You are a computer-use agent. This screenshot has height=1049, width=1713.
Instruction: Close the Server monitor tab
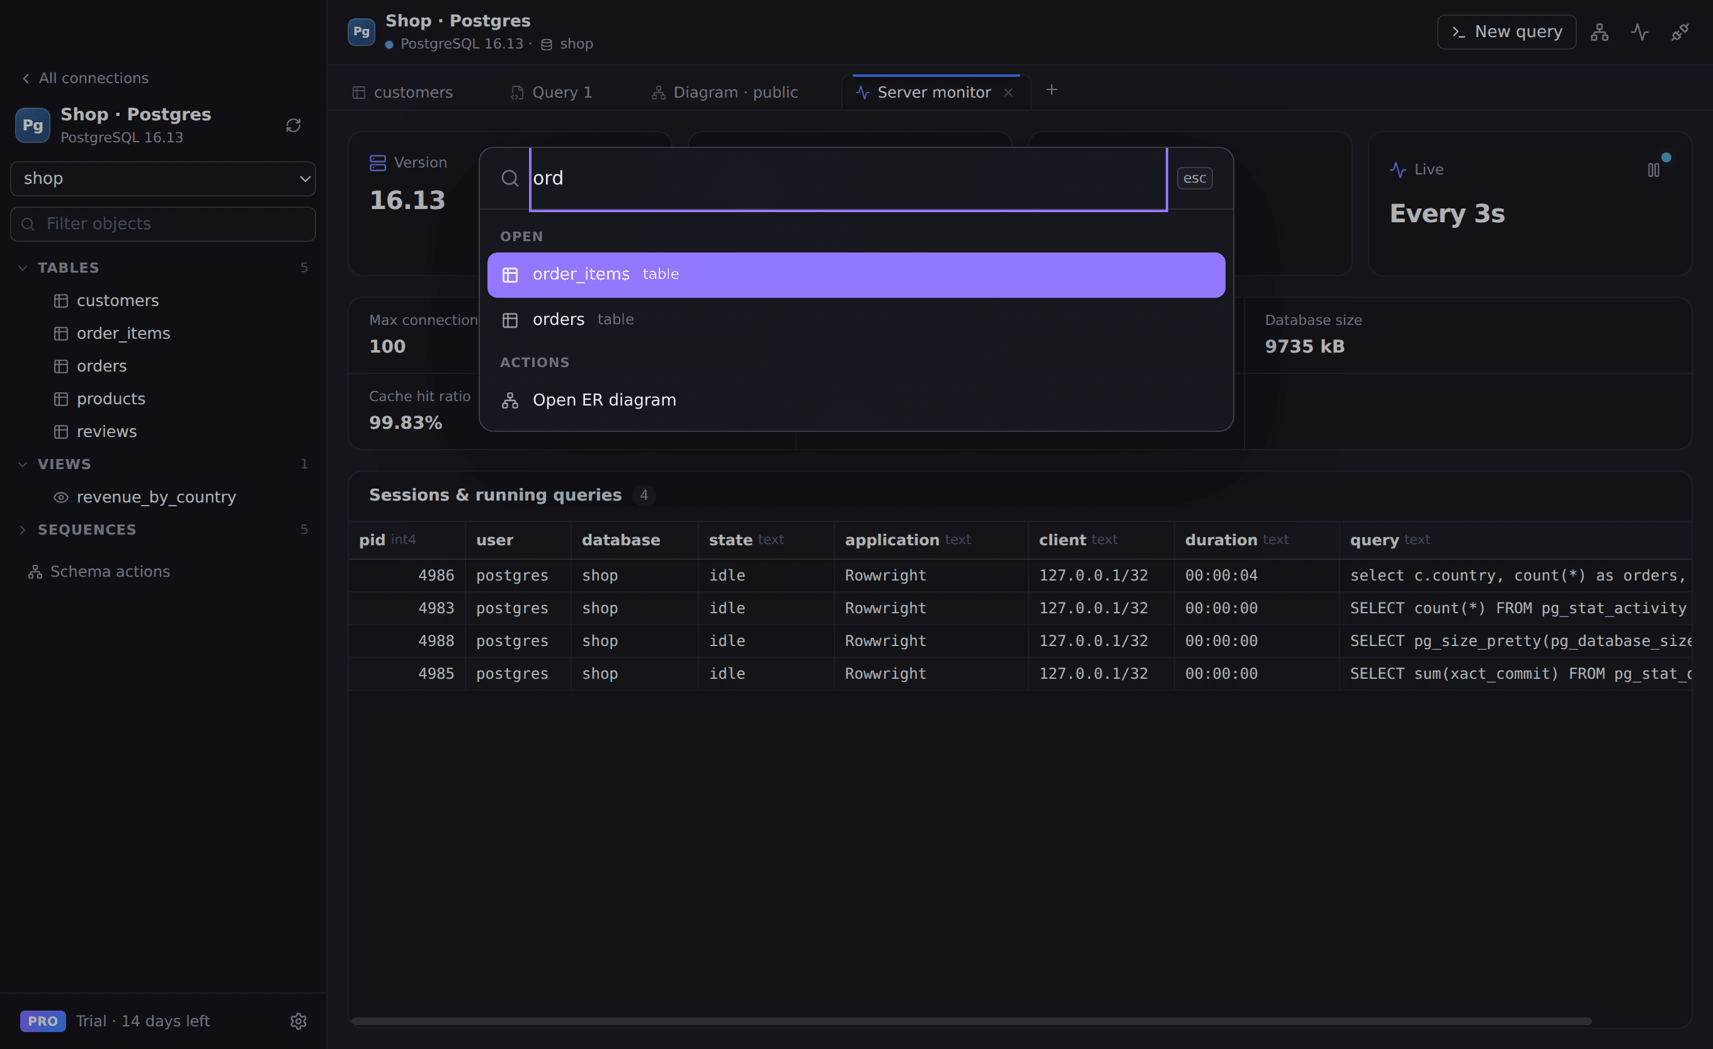click(x=1008, y=93)
